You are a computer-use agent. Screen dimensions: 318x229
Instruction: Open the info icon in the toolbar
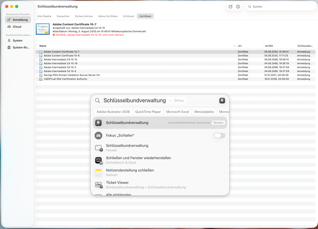point(238,6)
